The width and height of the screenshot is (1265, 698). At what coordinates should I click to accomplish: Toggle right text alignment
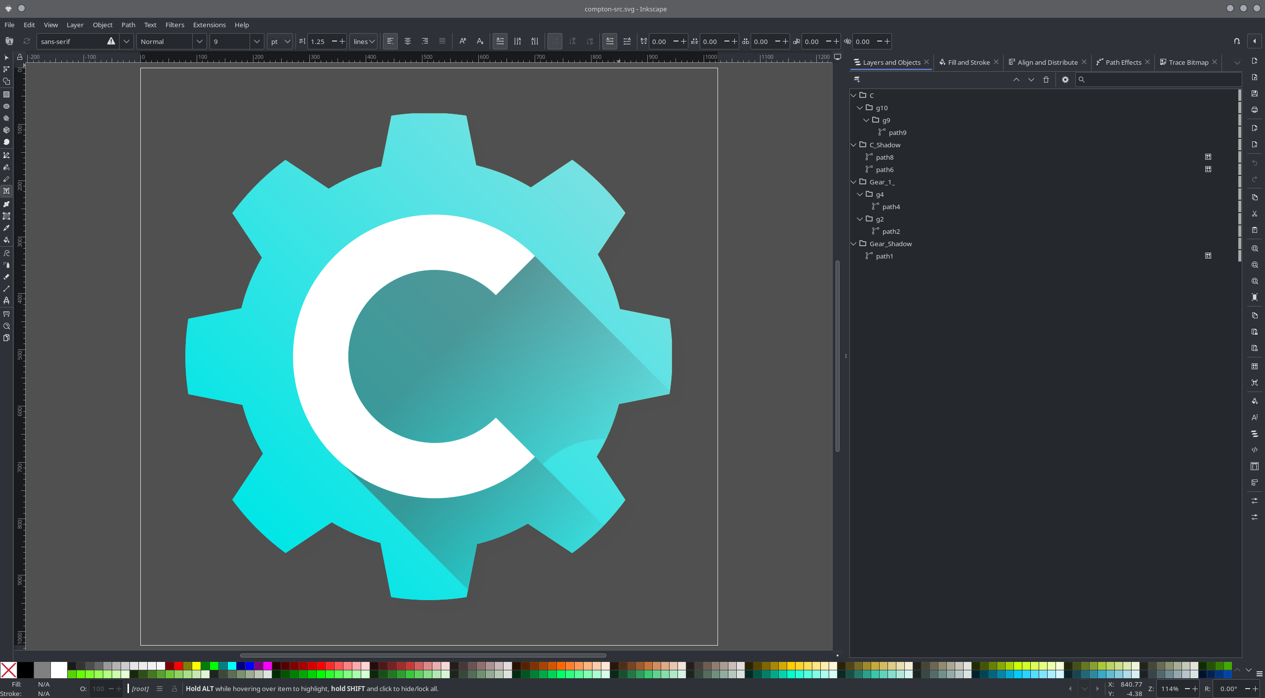coord(424,42)
